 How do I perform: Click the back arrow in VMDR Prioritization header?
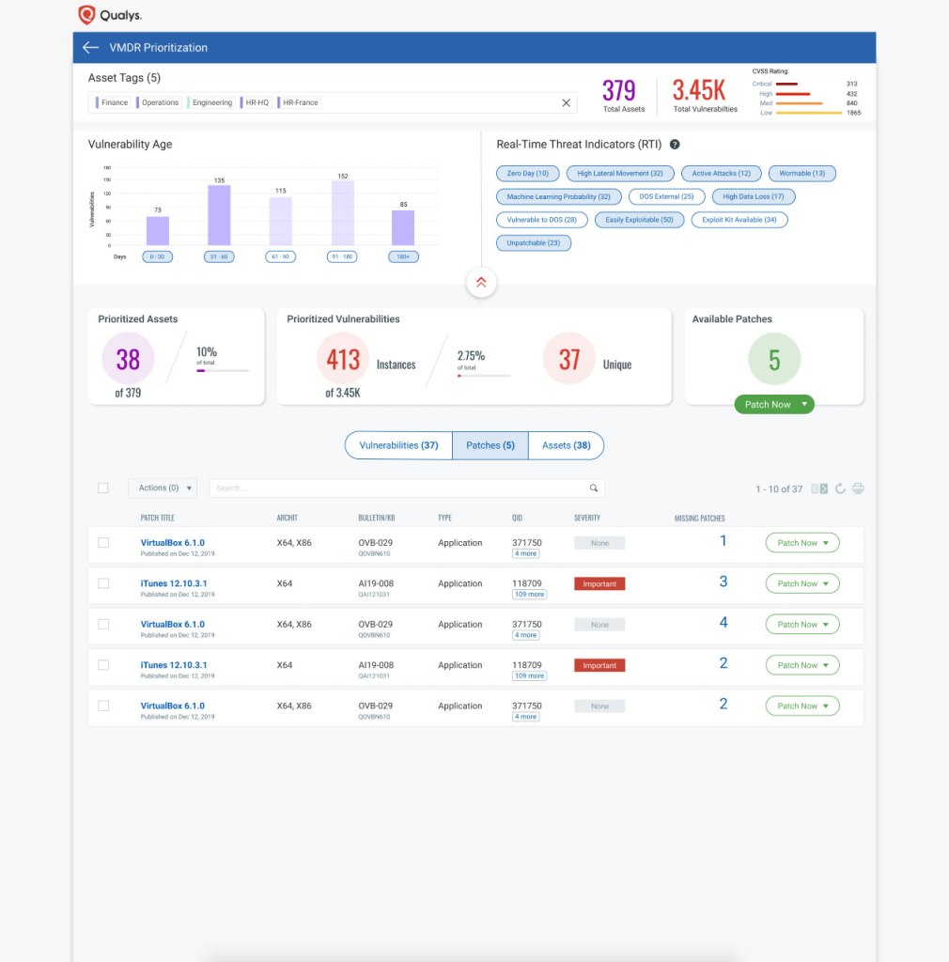[90, 48]
